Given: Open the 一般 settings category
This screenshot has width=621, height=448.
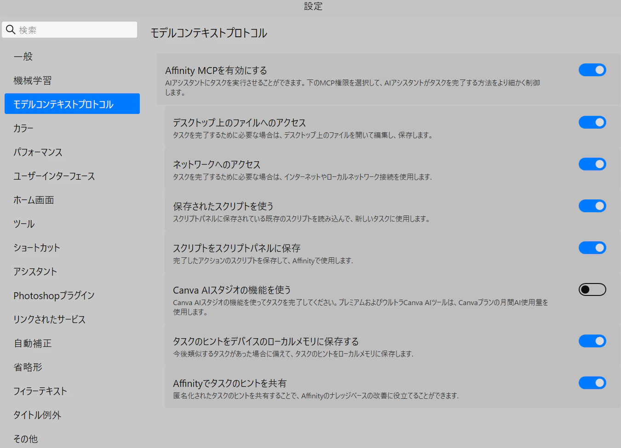Looking at the screenshot, I should (x=72, y=57).
